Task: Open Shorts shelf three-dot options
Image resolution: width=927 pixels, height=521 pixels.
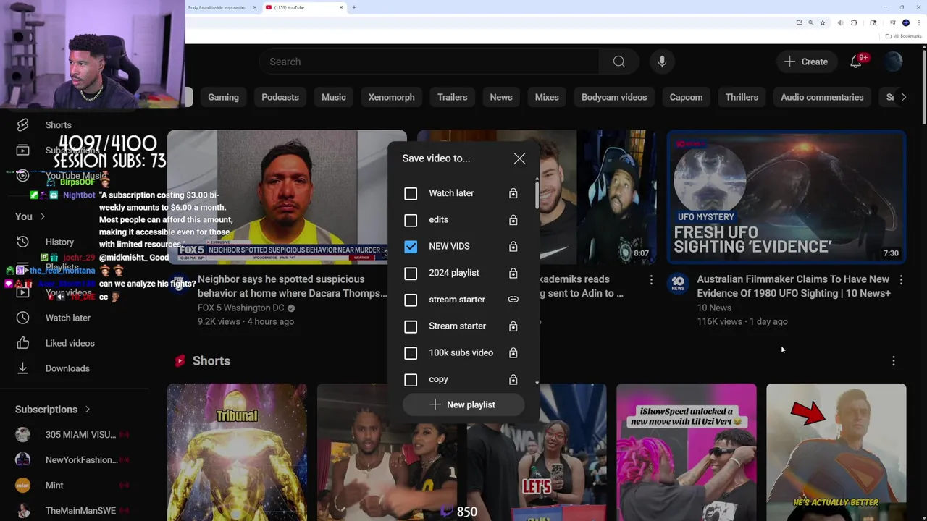Action: (893, 360)
